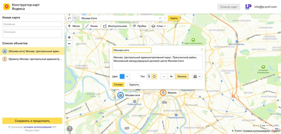Click the blue color swatch
The width and height of the screenshot is (281, 134).
coord(122,76)
